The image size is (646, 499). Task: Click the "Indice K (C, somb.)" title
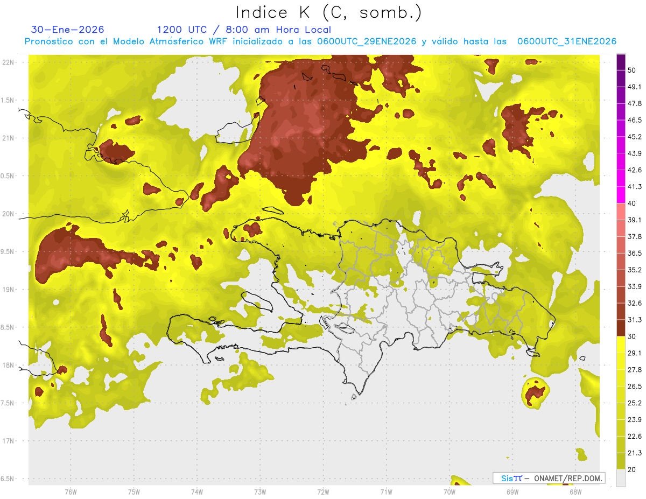[x=329, y=12]
